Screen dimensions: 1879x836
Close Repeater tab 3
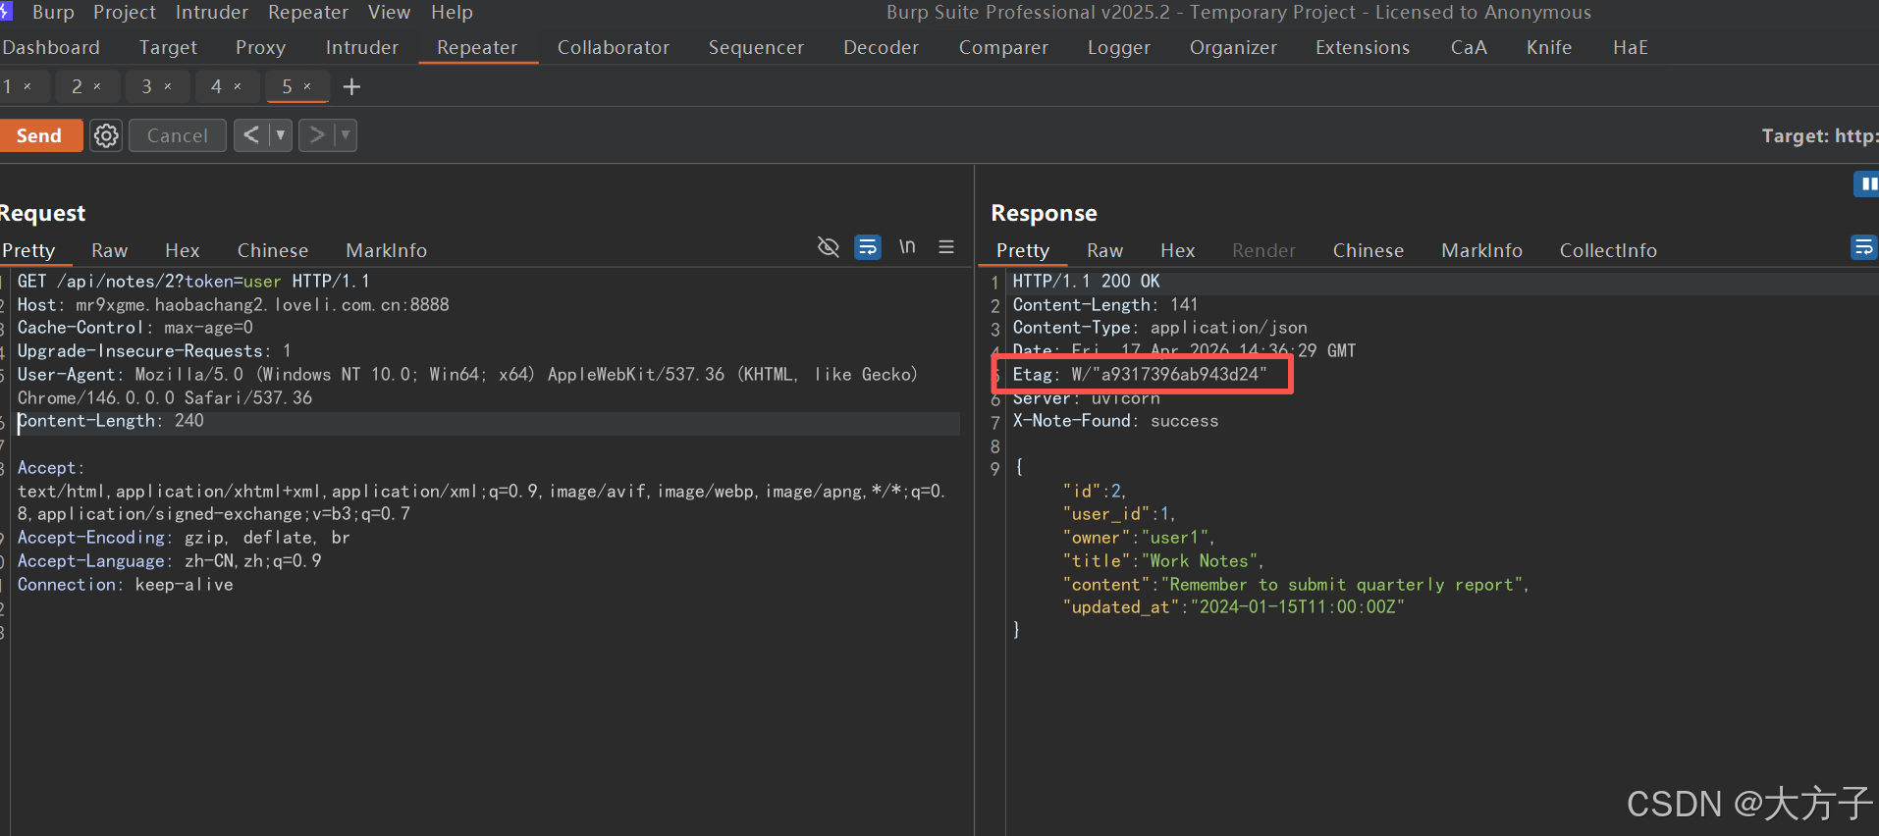click(168, 86)
